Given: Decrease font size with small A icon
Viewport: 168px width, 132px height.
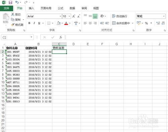Looking at the screenshot, I should pos(79,16).
